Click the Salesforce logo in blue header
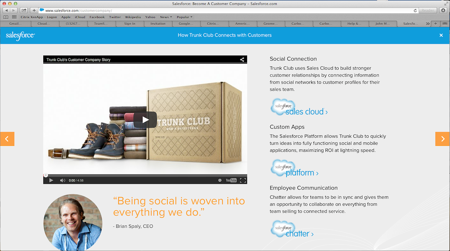Viewport: 450px width, 251px height. tap(20, 36)
